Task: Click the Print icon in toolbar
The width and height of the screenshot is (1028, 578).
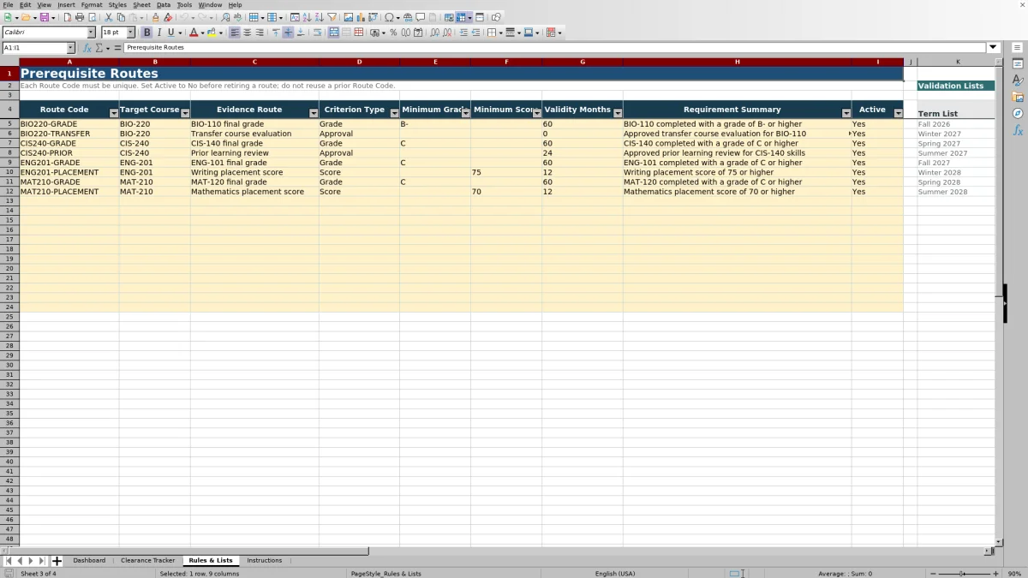Action: [x=80, y=17]
